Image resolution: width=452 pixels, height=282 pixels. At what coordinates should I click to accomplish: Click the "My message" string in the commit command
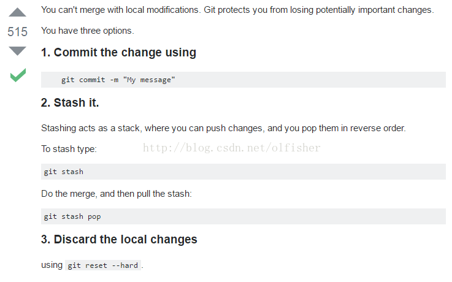151,80
